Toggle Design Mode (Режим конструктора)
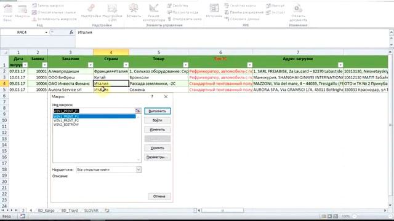This screenshot has width=394, height=221. pos(153,12)
